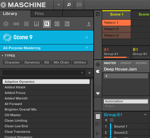The height and width of the screenshot is (138, 150).
Task: Click the Maschine logo icon
Action: coord(3,5)
